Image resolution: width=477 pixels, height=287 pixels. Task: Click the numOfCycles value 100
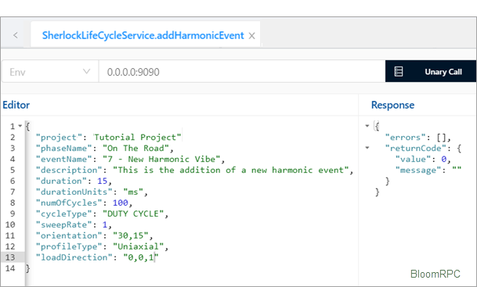point(121,203)
